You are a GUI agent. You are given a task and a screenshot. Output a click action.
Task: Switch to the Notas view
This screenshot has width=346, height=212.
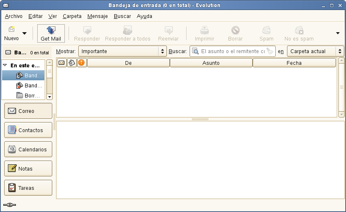pyautogui.click(x=28, y=169)
